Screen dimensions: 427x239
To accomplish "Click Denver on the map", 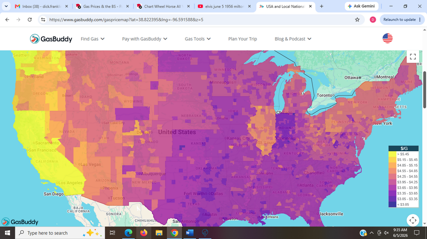I will point(144,132).
